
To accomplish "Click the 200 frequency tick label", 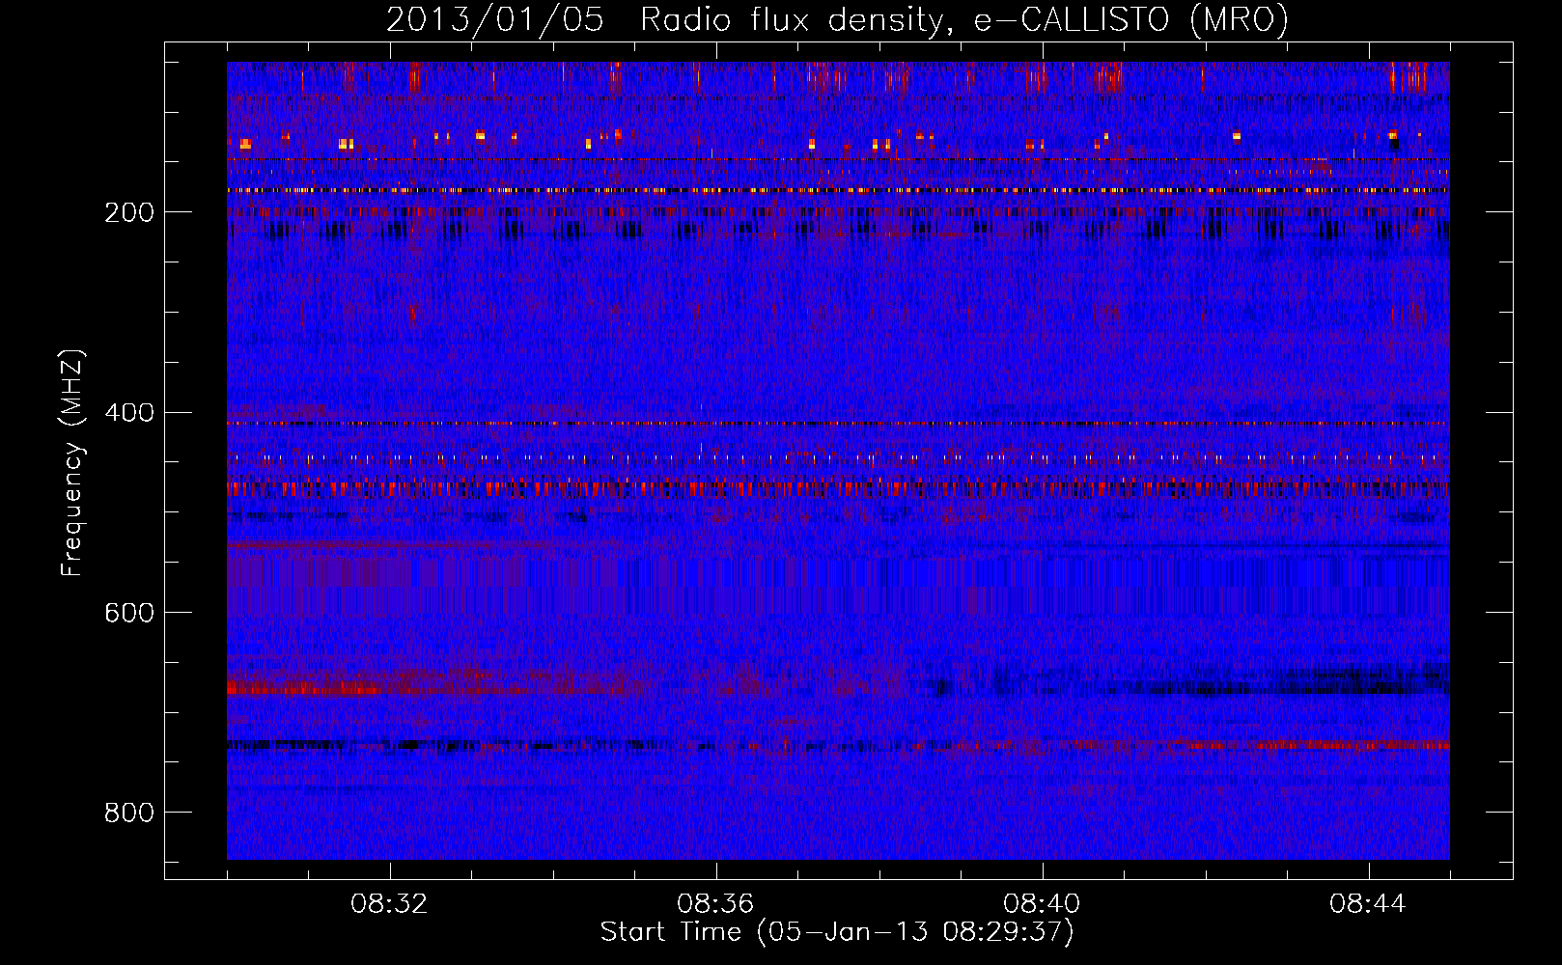I will pyautogui.click(x=129, y=212).
